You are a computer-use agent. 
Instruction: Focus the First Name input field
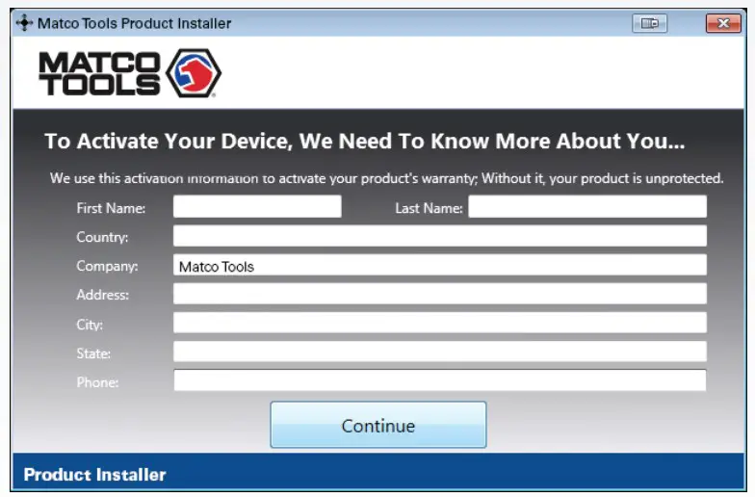pyautogui.click(x=257, y=206)
